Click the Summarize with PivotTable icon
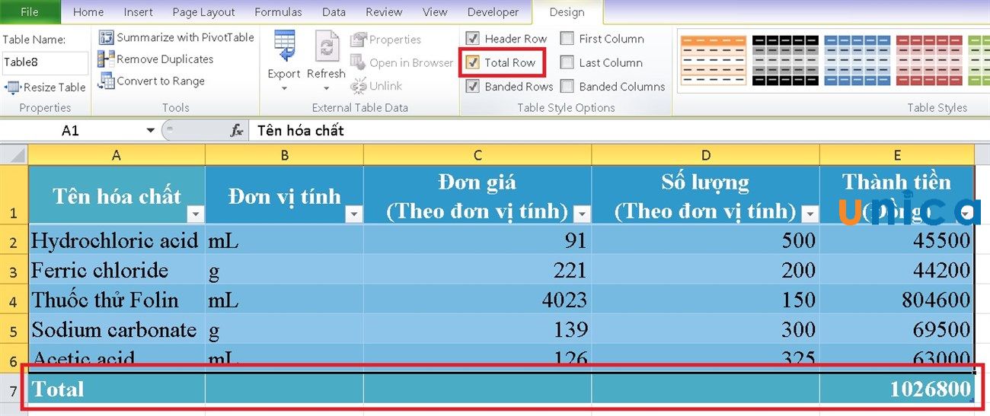990x416 pixels. click(x=106, y=37)
